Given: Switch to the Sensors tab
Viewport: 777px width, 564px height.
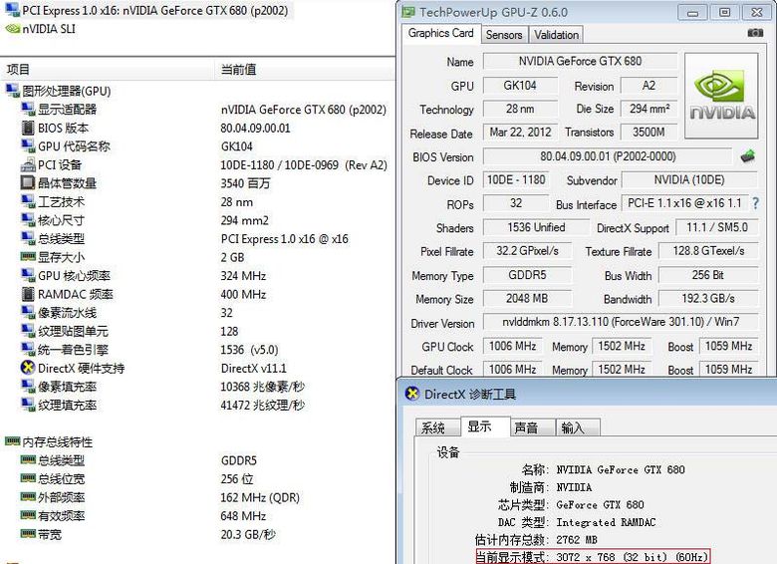Looking at the screenshot, I should pos(503,34).
